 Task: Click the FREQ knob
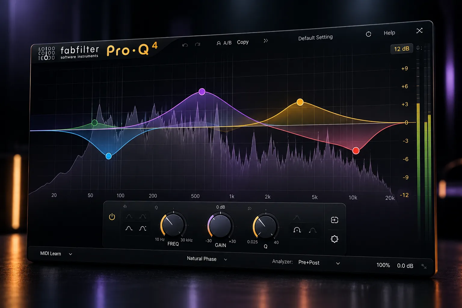[x=173, y=225]
